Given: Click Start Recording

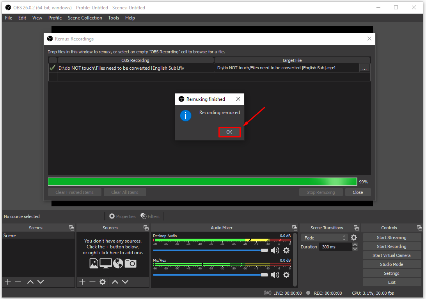Looking at the screenshot, I should (x=392, y=246).
